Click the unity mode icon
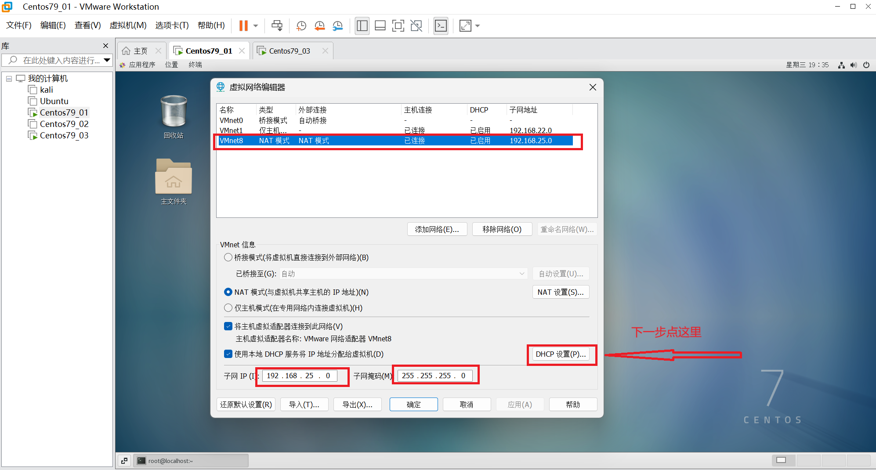This screenshot has width=876, height=470. (x=416, y=26)
